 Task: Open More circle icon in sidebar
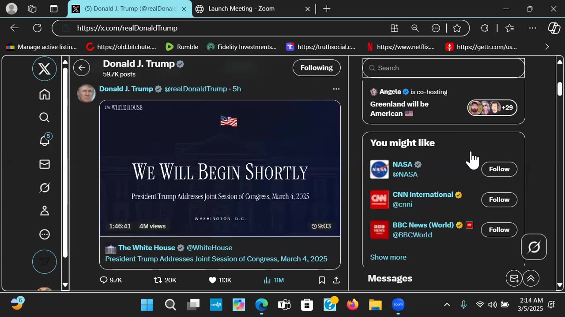pyautogui.click(x=45, y=234)
